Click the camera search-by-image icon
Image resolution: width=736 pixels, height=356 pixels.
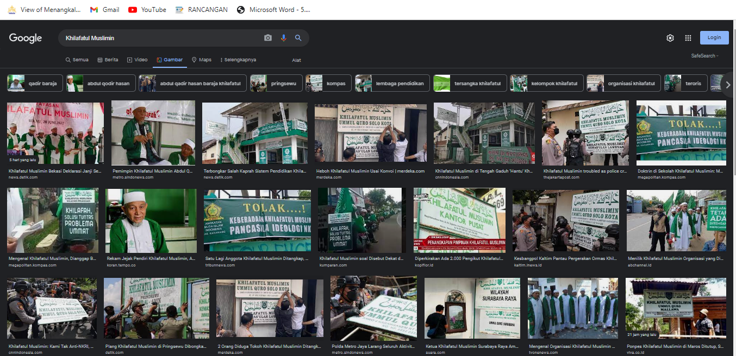268,38
